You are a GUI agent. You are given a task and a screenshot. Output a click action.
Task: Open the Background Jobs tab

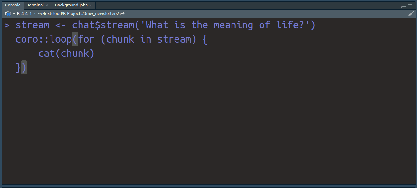click(x=73, y=5)
